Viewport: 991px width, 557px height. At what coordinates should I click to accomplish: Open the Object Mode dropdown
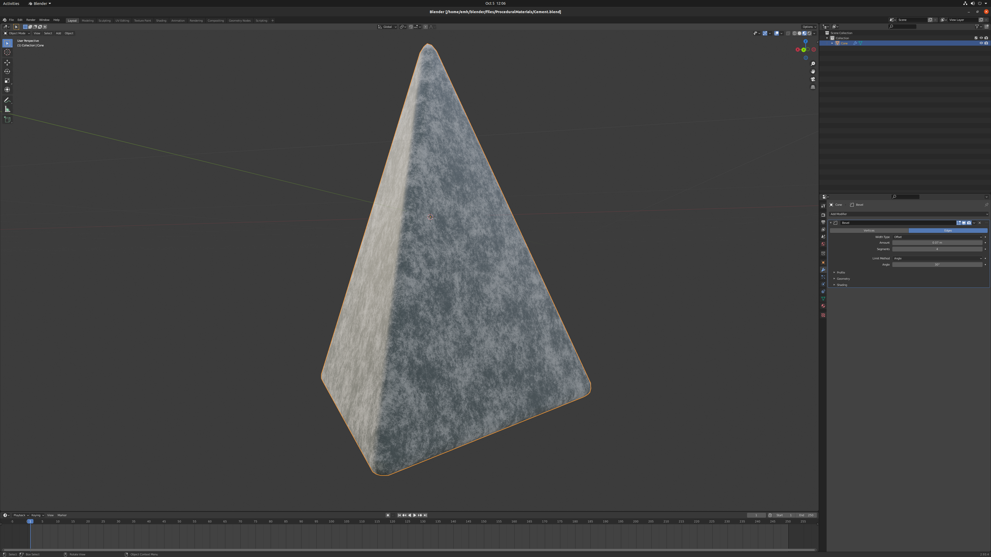click(x=17, y=34)
